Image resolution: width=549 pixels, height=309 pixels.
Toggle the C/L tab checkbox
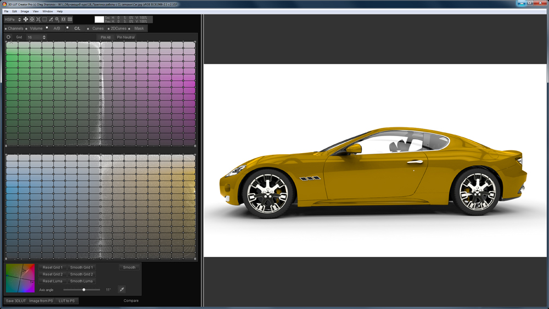(68, 27)
